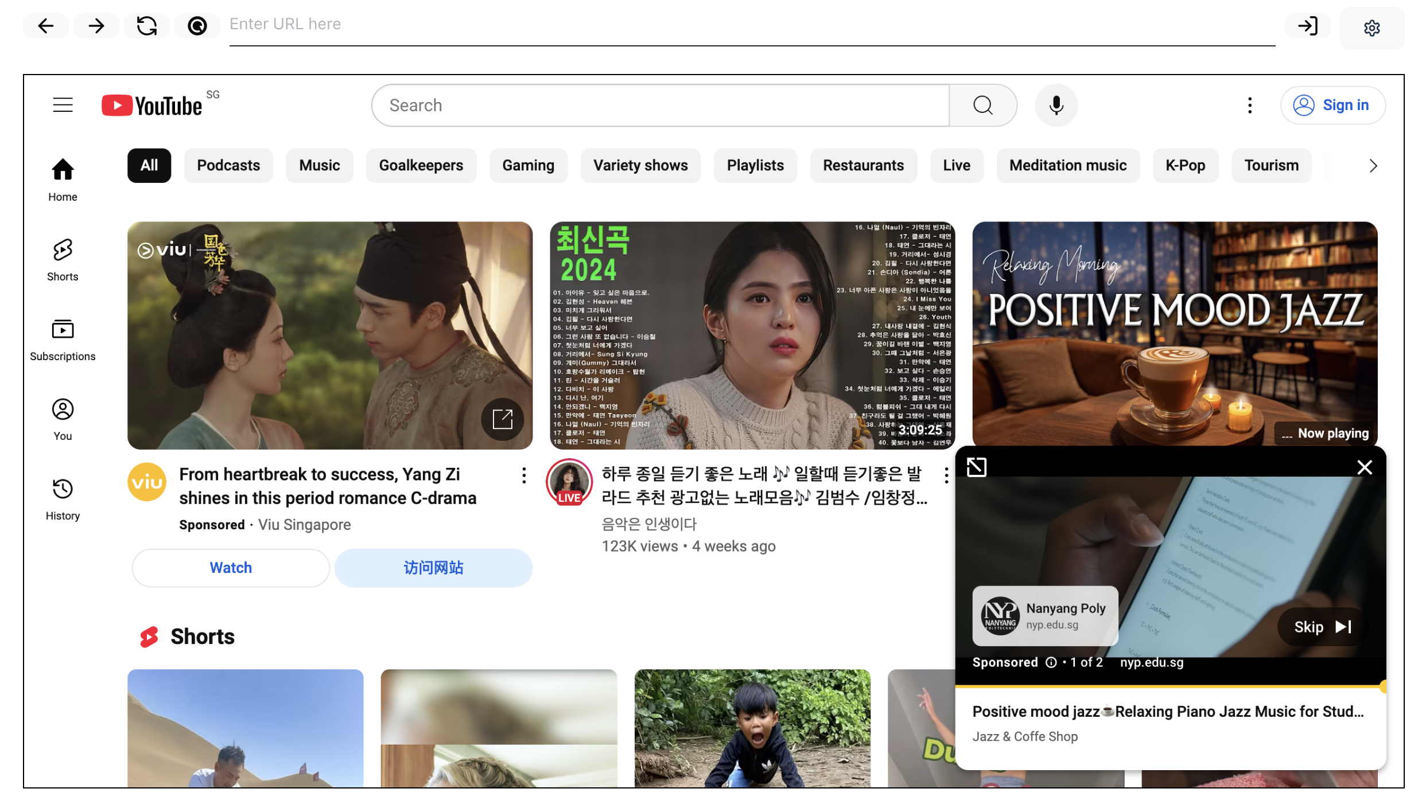Select the Music category chip
Viewport: 1422px width, 812px height.
click(x=319, y=166)
